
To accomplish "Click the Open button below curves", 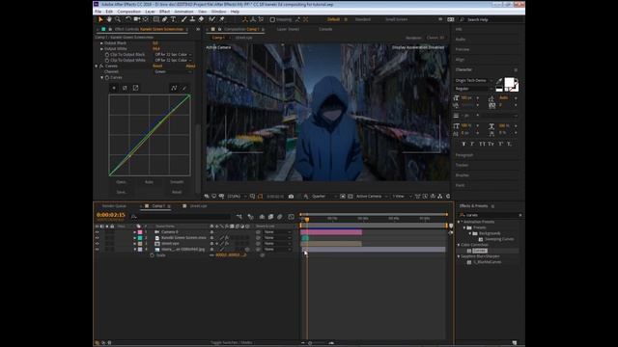I will 121,182.
